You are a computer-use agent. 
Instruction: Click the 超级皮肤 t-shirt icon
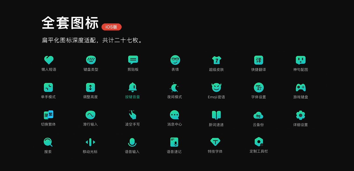pos(216,60)
